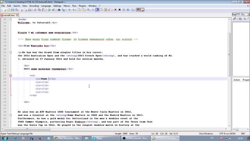Screen dimensions: 250x141
Task: Click the Ln : 28 Col : 26 status text
Action: coord(159,134)
